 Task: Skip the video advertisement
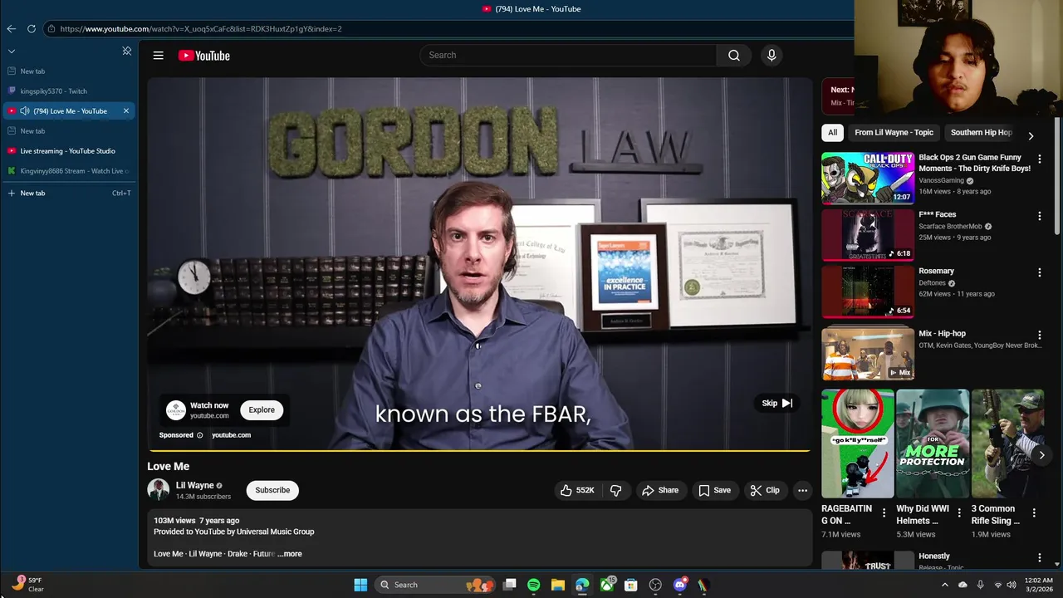(777, 403)
